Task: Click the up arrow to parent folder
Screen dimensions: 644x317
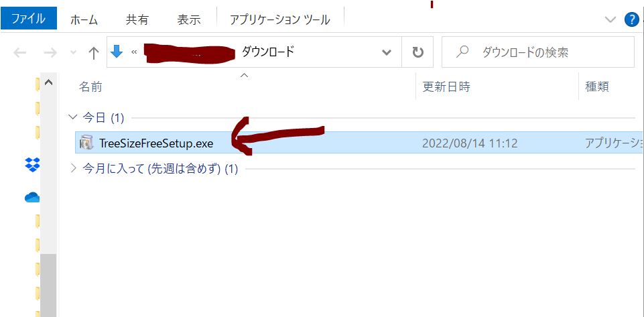Action: click(94, 53)
